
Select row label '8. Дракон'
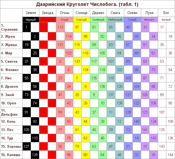11,86
